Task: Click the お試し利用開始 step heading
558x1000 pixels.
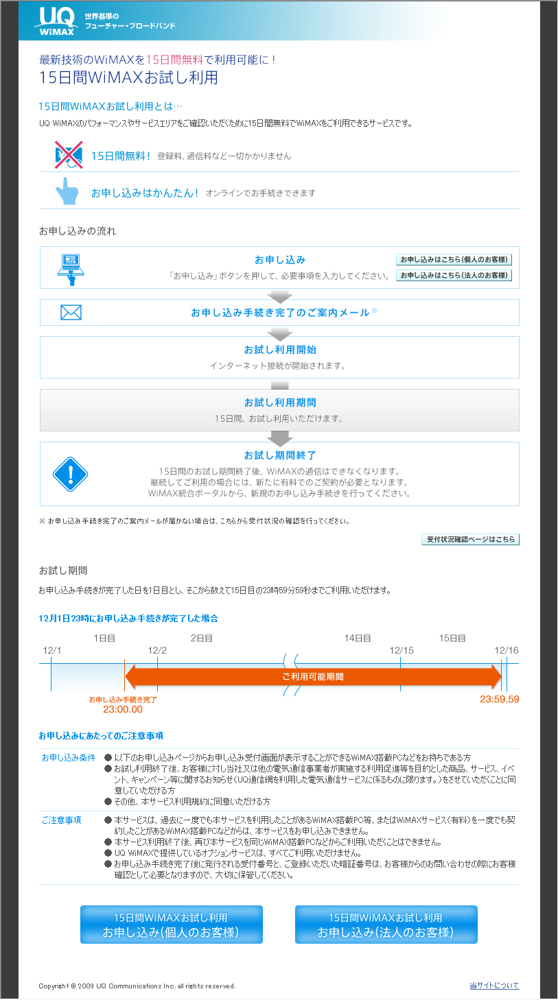Action: click(280, 350)
